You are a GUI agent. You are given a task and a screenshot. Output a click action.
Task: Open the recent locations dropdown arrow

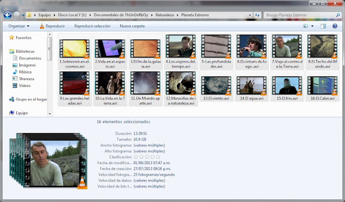pyautogui.click(x=23, y=15)
